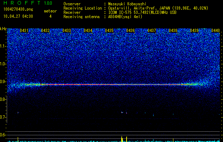The width and height of the screenshot is (223, 142).
Task: Click the 0431 time marker
Action: pyautogui.click(x=24, y=31)
